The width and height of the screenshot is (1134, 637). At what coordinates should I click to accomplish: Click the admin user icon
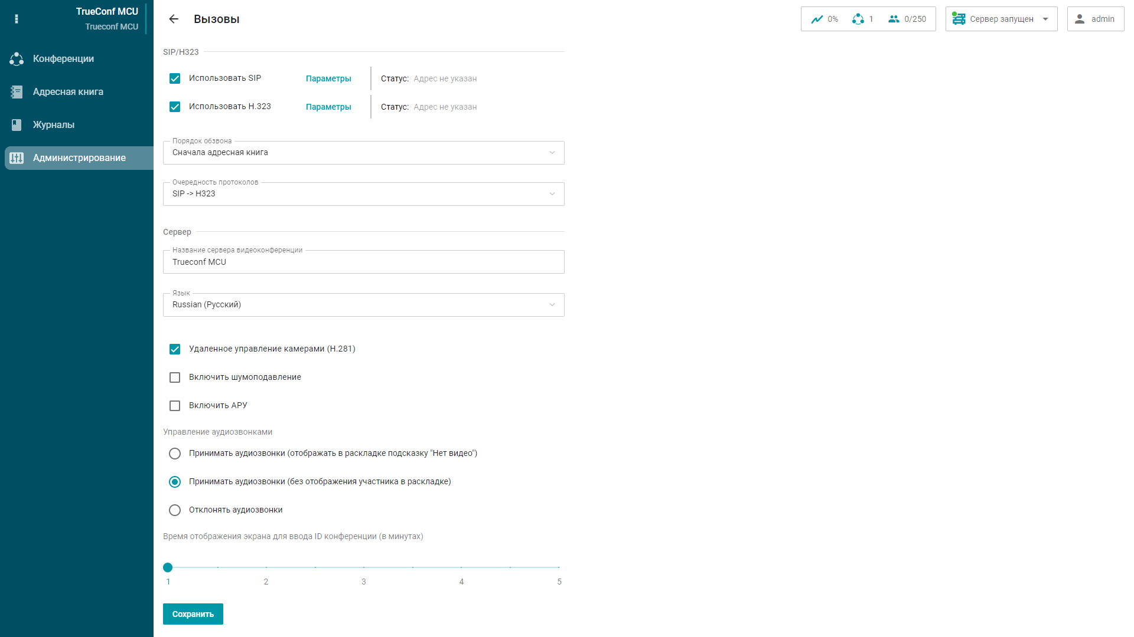point(1080,19)
